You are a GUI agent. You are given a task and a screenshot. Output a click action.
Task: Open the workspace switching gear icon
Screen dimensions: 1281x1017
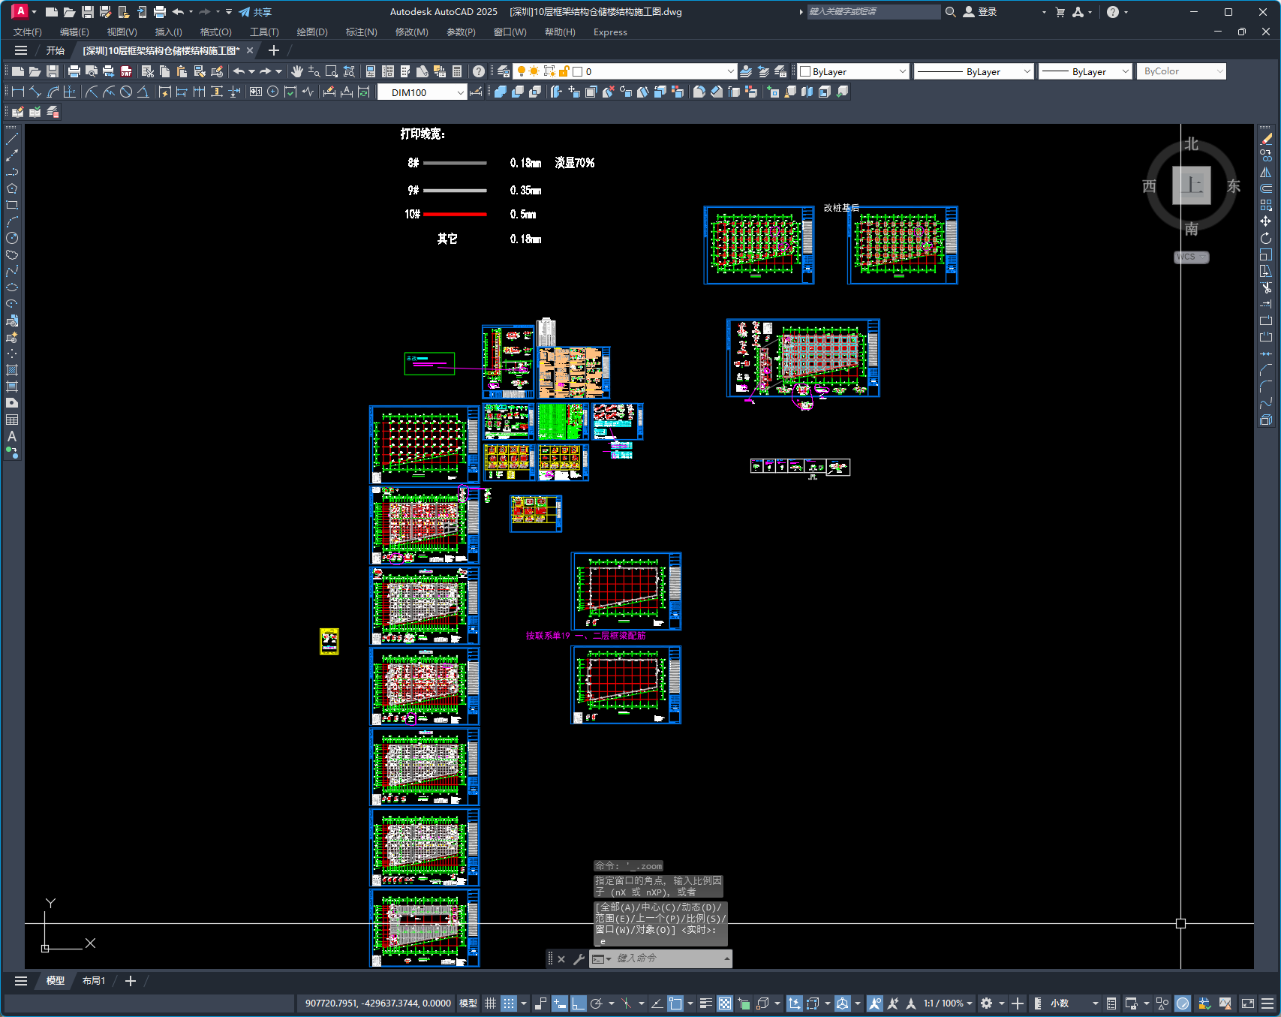click(987, 1003)
